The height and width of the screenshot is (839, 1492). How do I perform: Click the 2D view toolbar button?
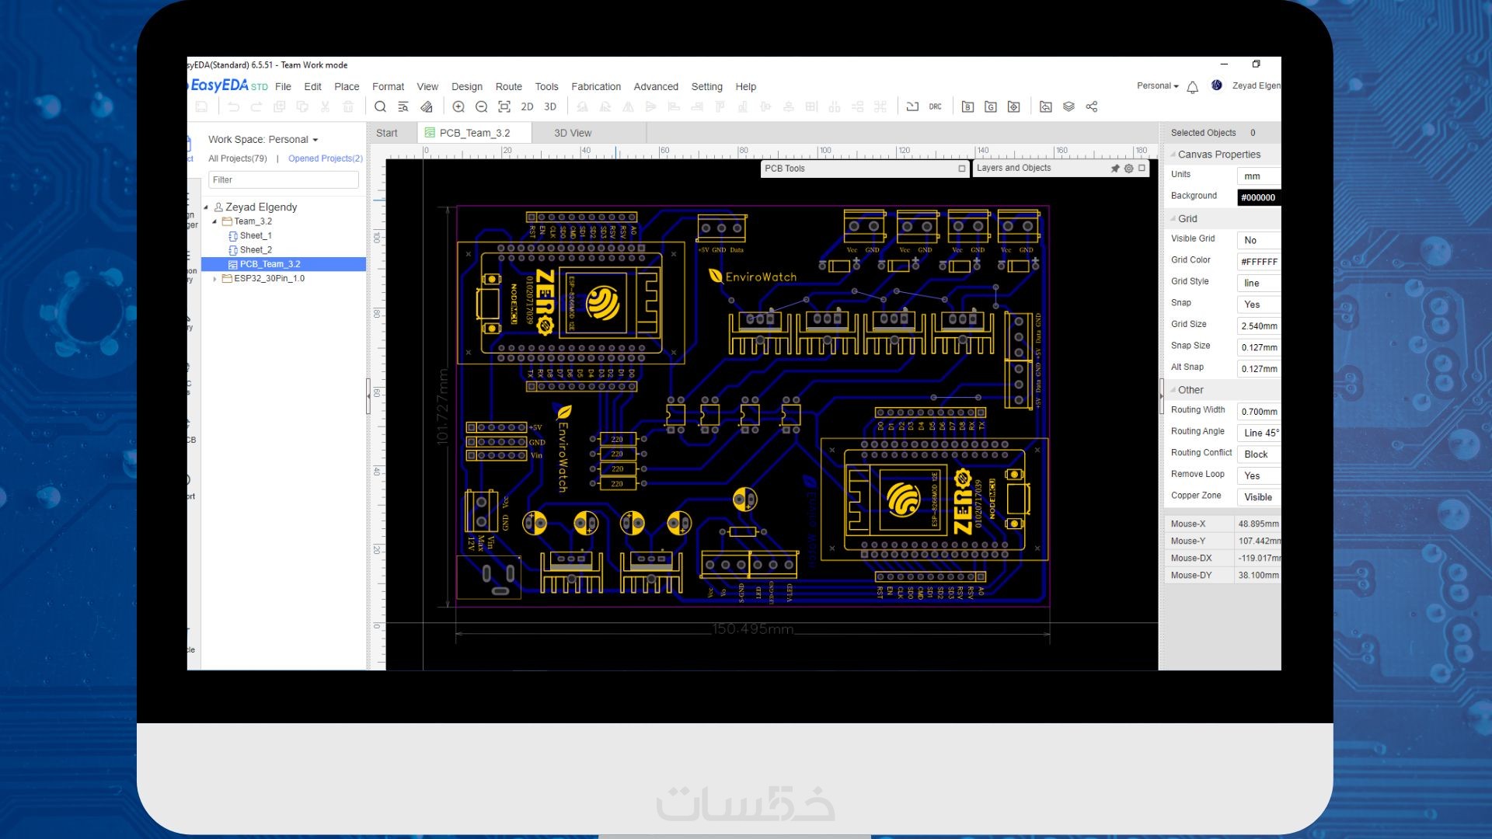pos(527,107)
